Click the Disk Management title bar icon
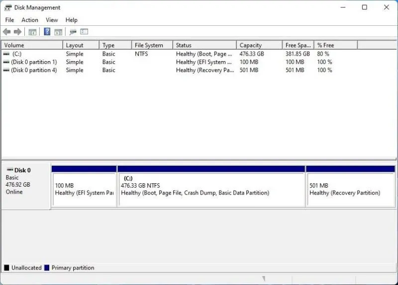398x285 pixels. [x=8, y=7]
